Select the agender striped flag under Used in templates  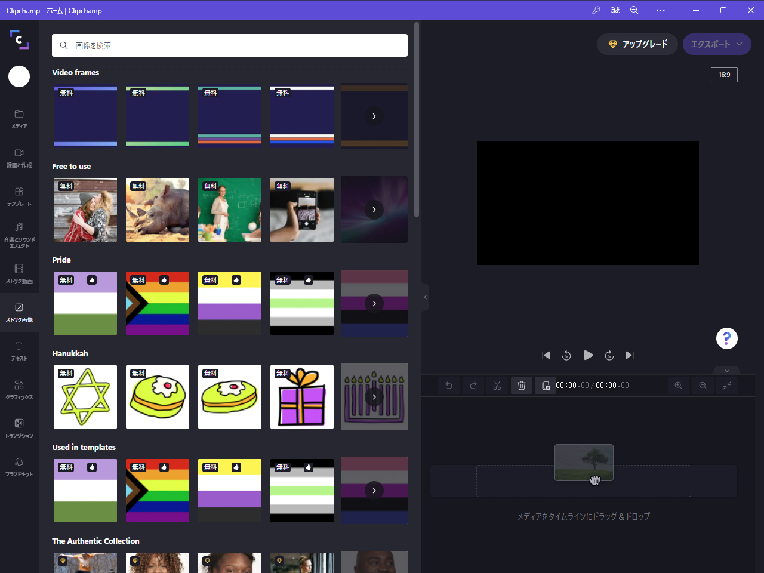[x=302, y=491]
